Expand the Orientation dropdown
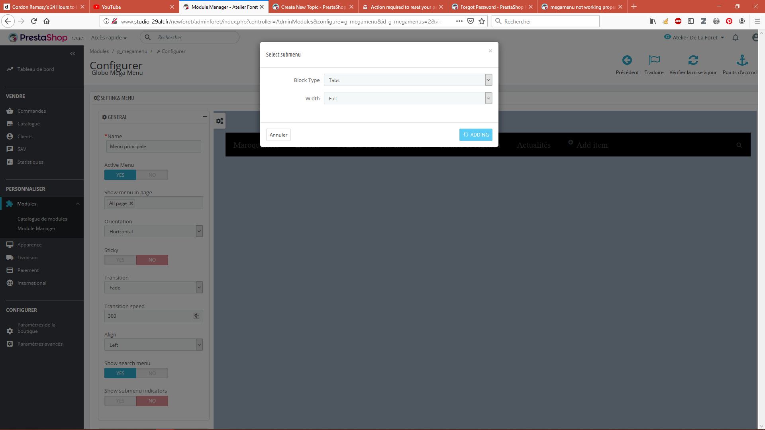The image size is (765, 430). tap(153, 231)
